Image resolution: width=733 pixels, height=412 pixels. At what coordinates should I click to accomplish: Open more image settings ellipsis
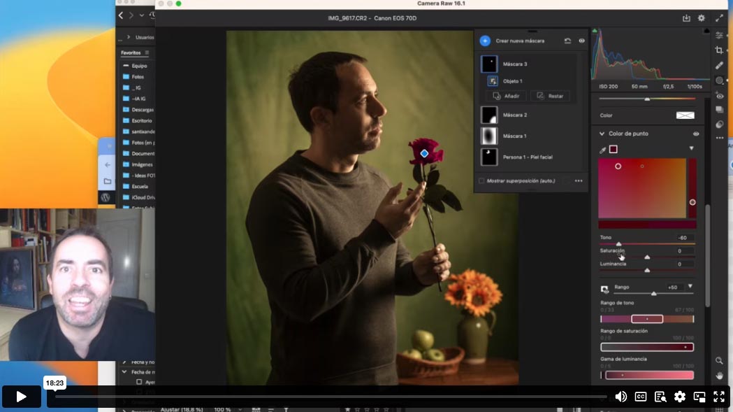click(720, 138)
